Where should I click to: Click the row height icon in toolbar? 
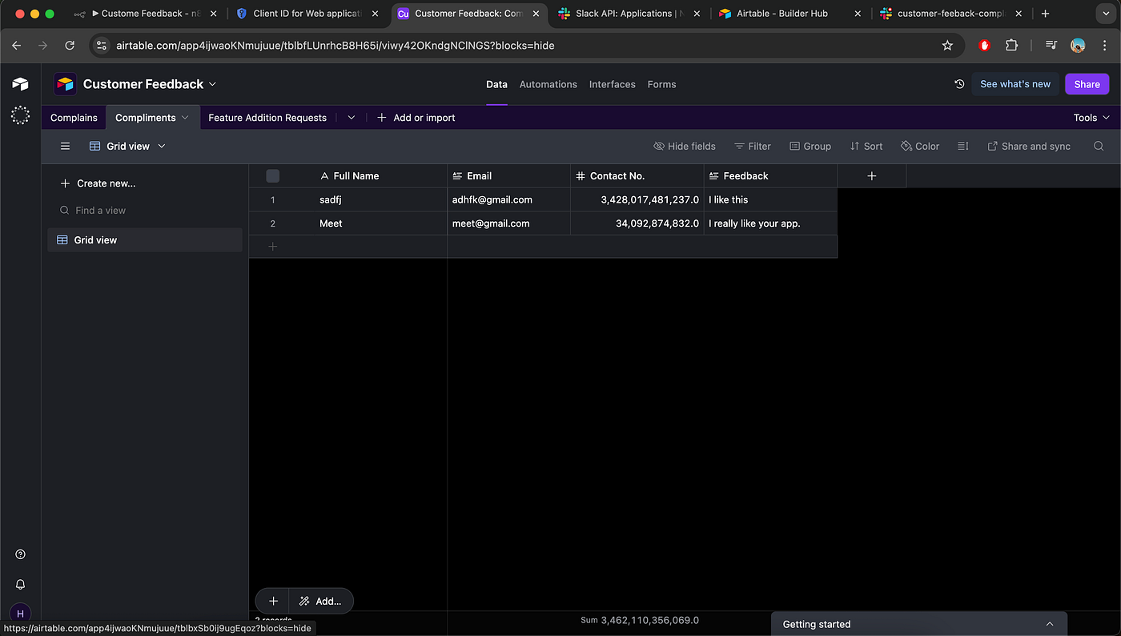click(962, 147)
